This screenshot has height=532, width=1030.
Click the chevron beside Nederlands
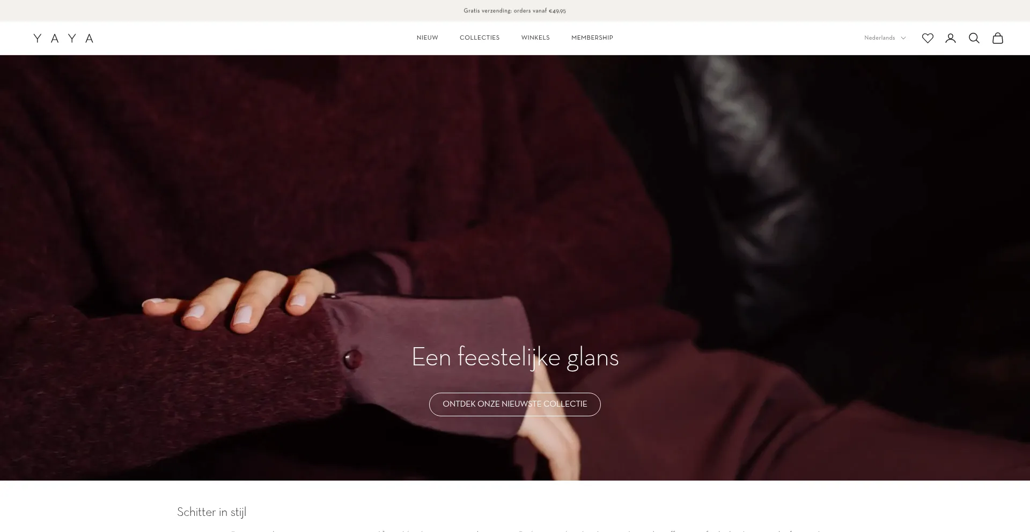click(903, 38)
